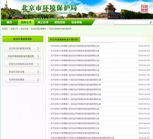
Task: Open 2015年度第十三批 announcement link
Action: tap(76, 94)
